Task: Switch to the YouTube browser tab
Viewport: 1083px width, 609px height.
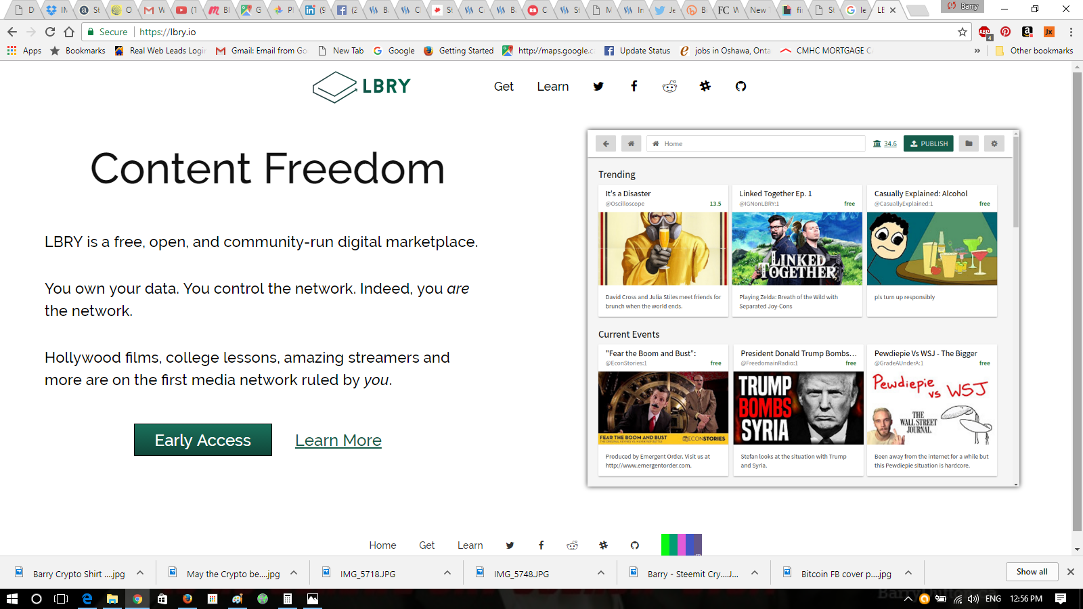Action: 185,10
